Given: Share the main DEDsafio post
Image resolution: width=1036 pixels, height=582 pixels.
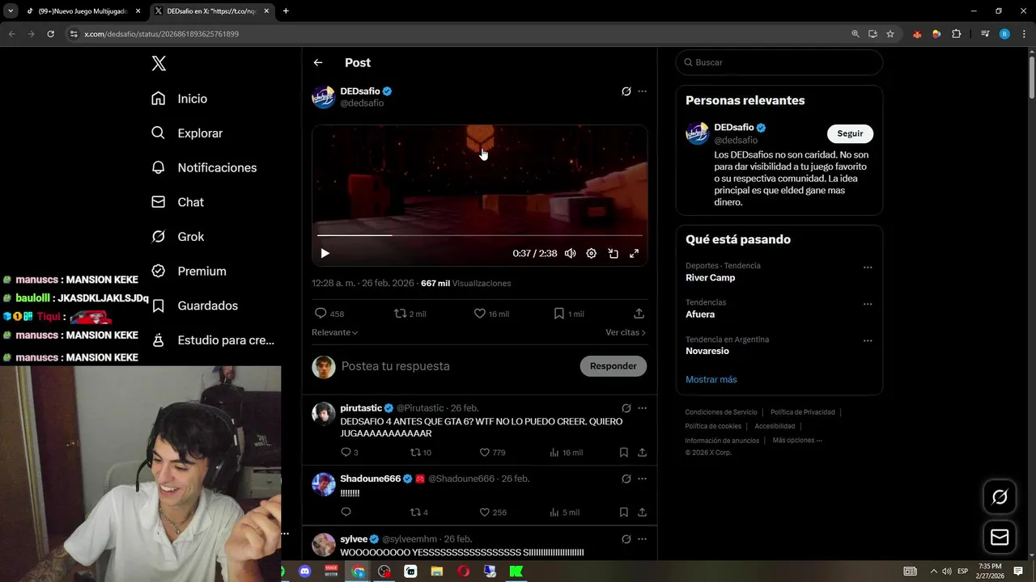Looking at the screenshot, I should 639,314.
